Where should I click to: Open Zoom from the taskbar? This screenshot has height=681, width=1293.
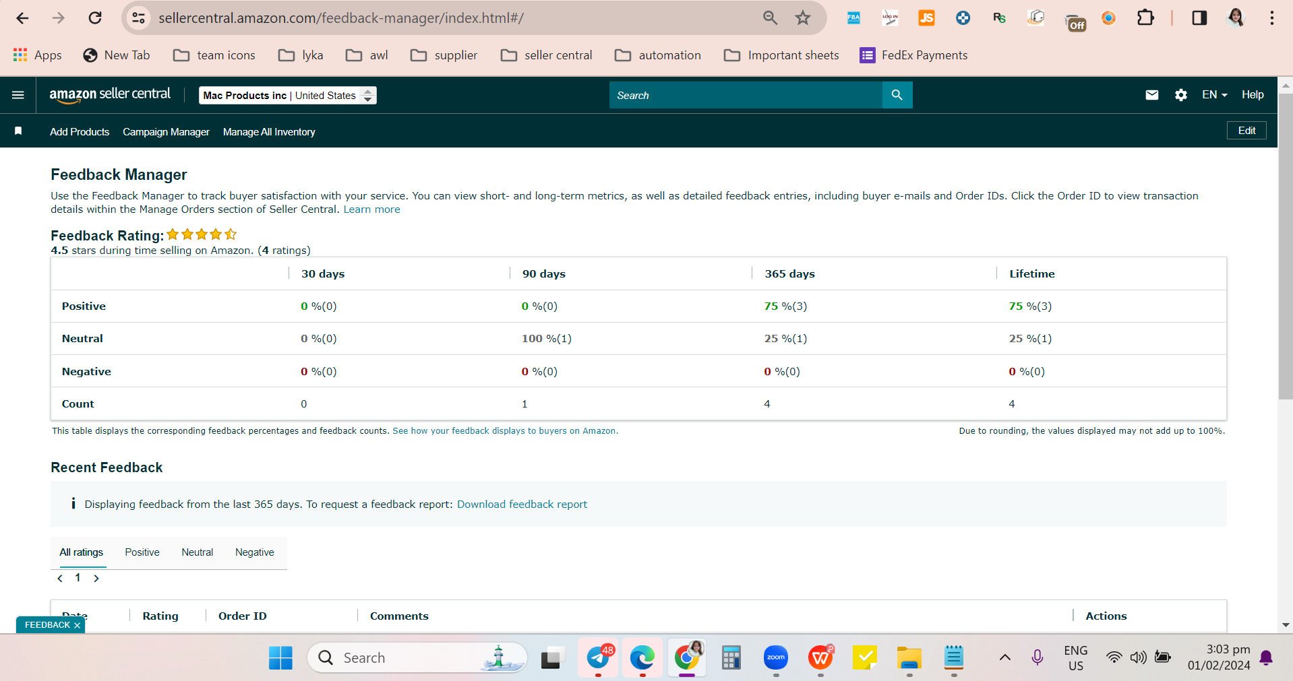(776, 657)
